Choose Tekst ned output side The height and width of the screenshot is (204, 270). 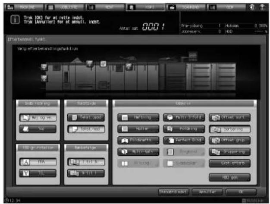tap(86, 129)
